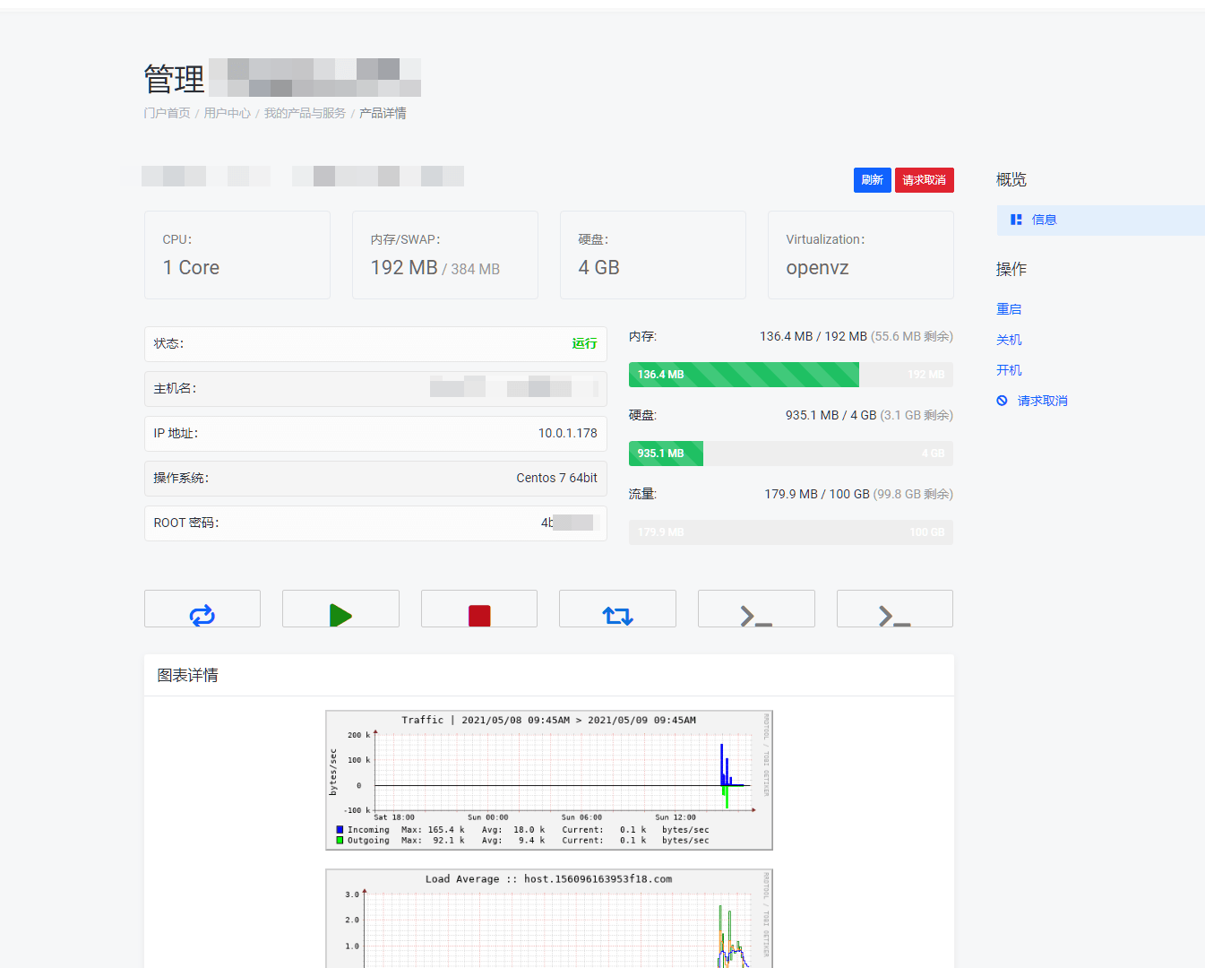Click the blue 刷新 refresh button
This screenshot has height=968, width=1205.
[x=872, y=180]
